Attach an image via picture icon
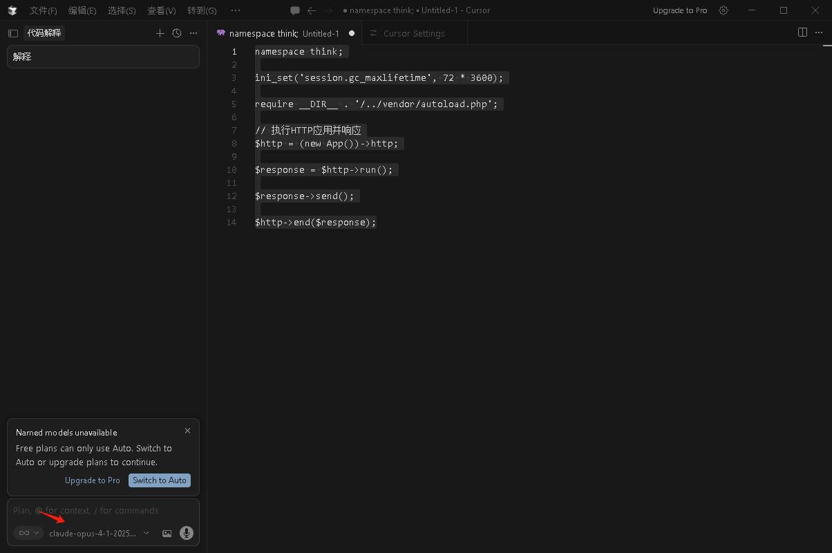 (x=167, y=533)
